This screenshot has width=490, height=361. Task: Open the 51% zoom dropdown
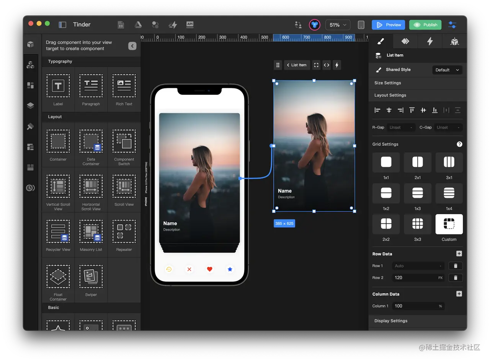(338, 25)
